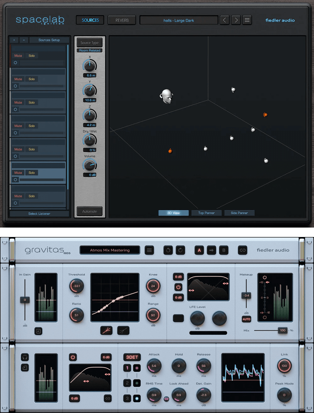Screen dimensions: 314x413
Task: Toggle the AUTO makeup button
Action: (x=246, y=319)
